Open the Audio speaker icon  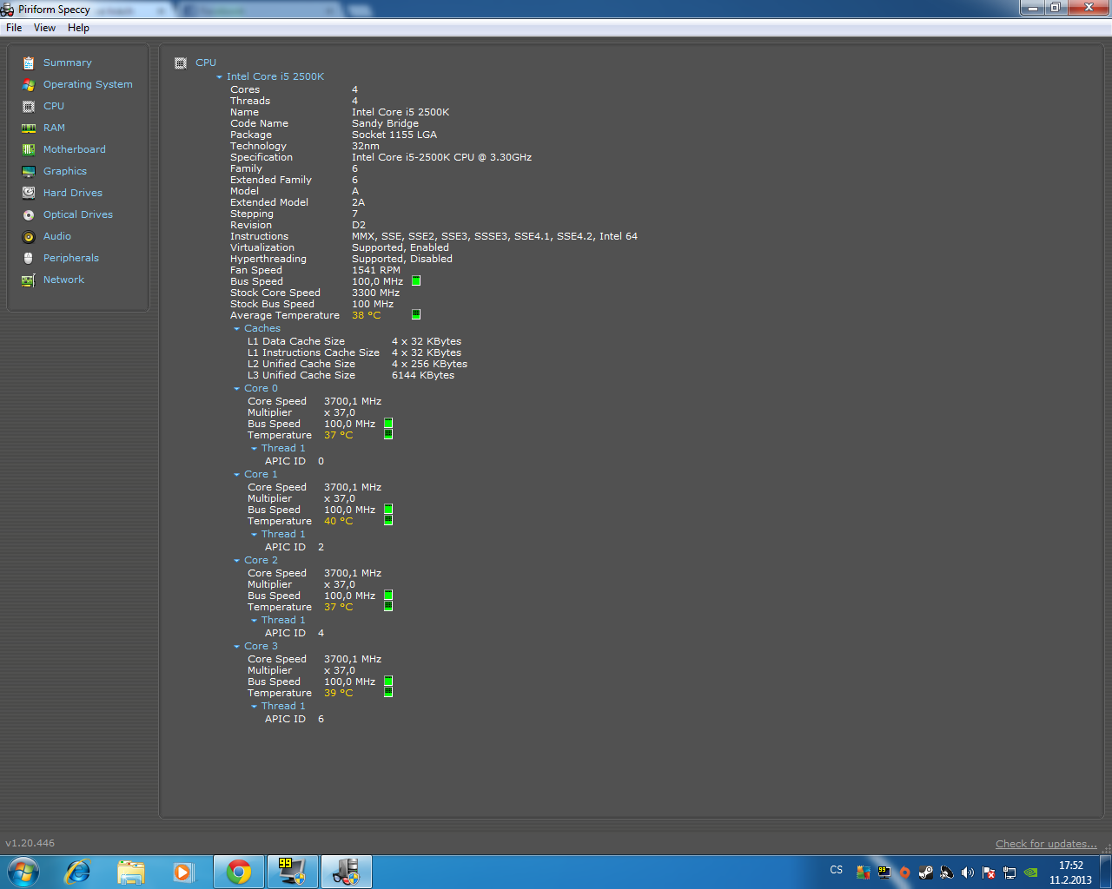[29, 236]
